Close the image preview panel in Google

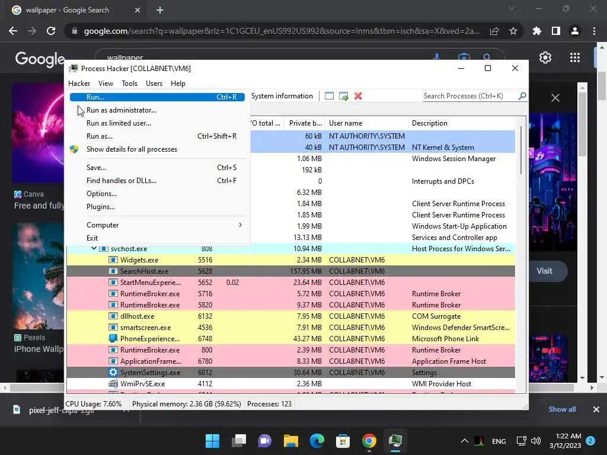(555, 98)
